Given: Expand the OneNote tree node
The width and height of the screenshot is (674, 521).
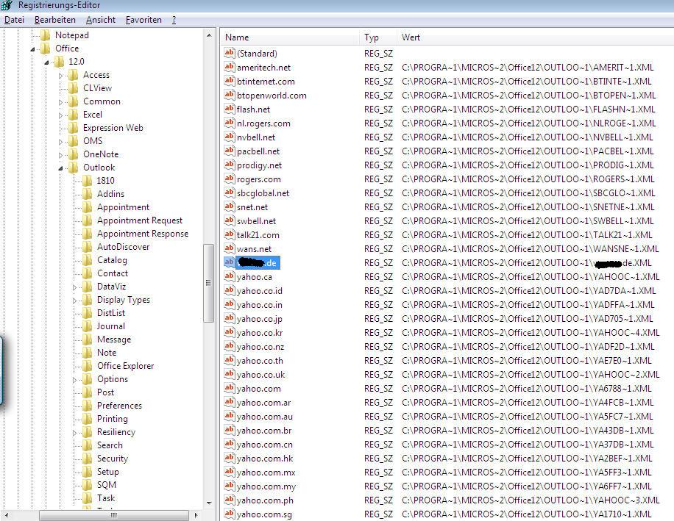Looking at the screenshot, I should (x=60, y=155).
